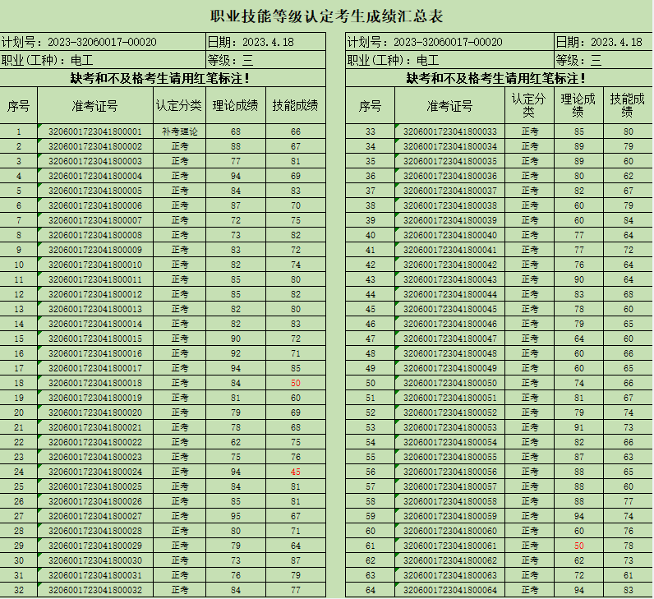
Task: Select theory score 62 in row 22
Action: coord(236,442)
